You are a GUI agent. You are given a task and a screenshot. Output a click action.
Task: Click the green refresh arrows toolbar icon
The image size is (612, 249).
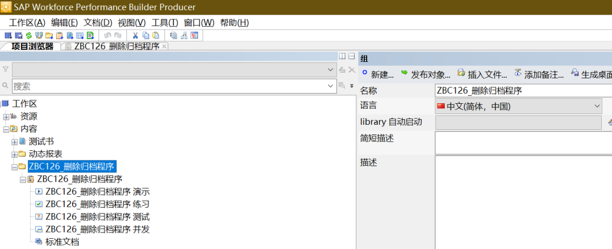click(28, 36)
